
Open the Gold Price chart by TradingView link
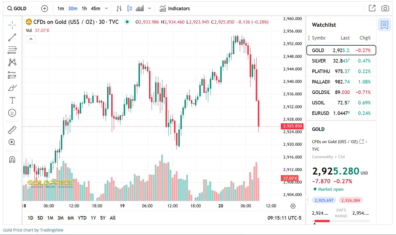(33, 230)
